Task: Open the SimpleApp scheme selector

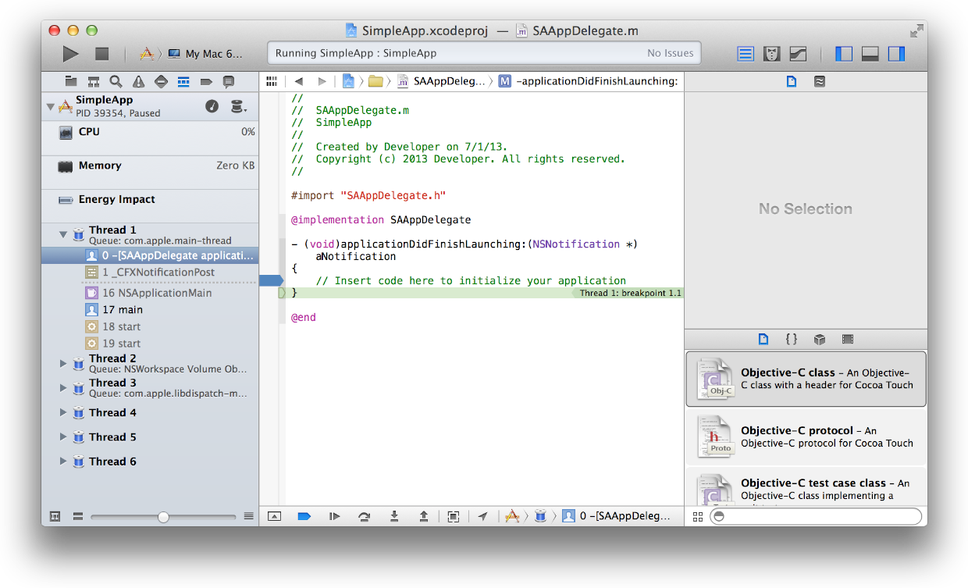Action: pyautogui.click(x=146, y=54)
